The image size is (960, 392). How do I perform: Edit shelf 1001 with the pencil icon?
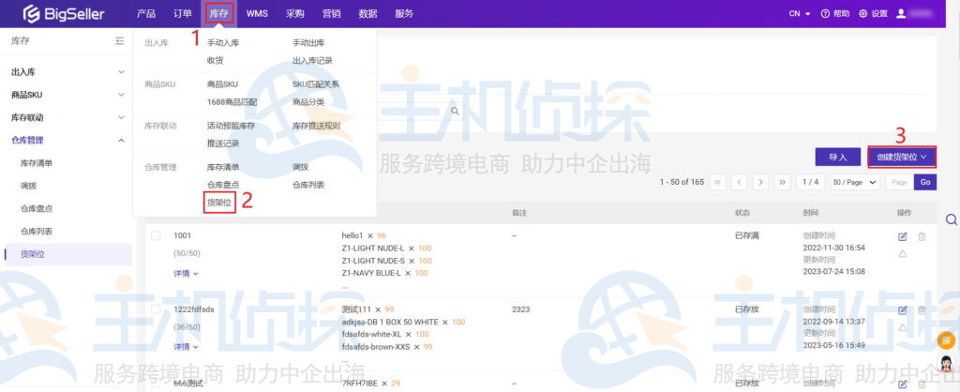(x=902, y=236)
